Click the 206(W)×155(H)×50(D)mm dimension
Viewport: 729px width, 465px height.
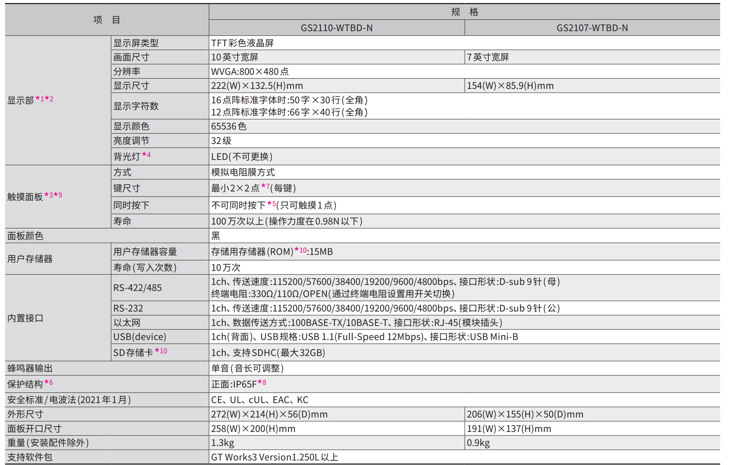[x=525, y=414]
